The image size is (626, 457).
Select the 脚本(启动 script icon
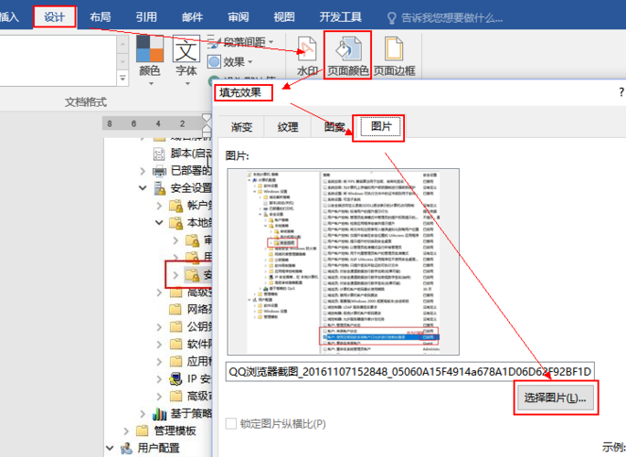click(x=159, y=154)
